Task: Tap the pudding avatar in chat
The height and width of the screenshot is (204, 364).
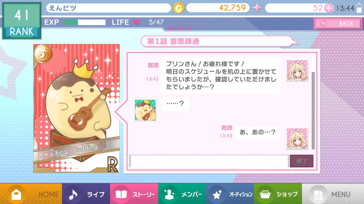Action: coord(145,110)
